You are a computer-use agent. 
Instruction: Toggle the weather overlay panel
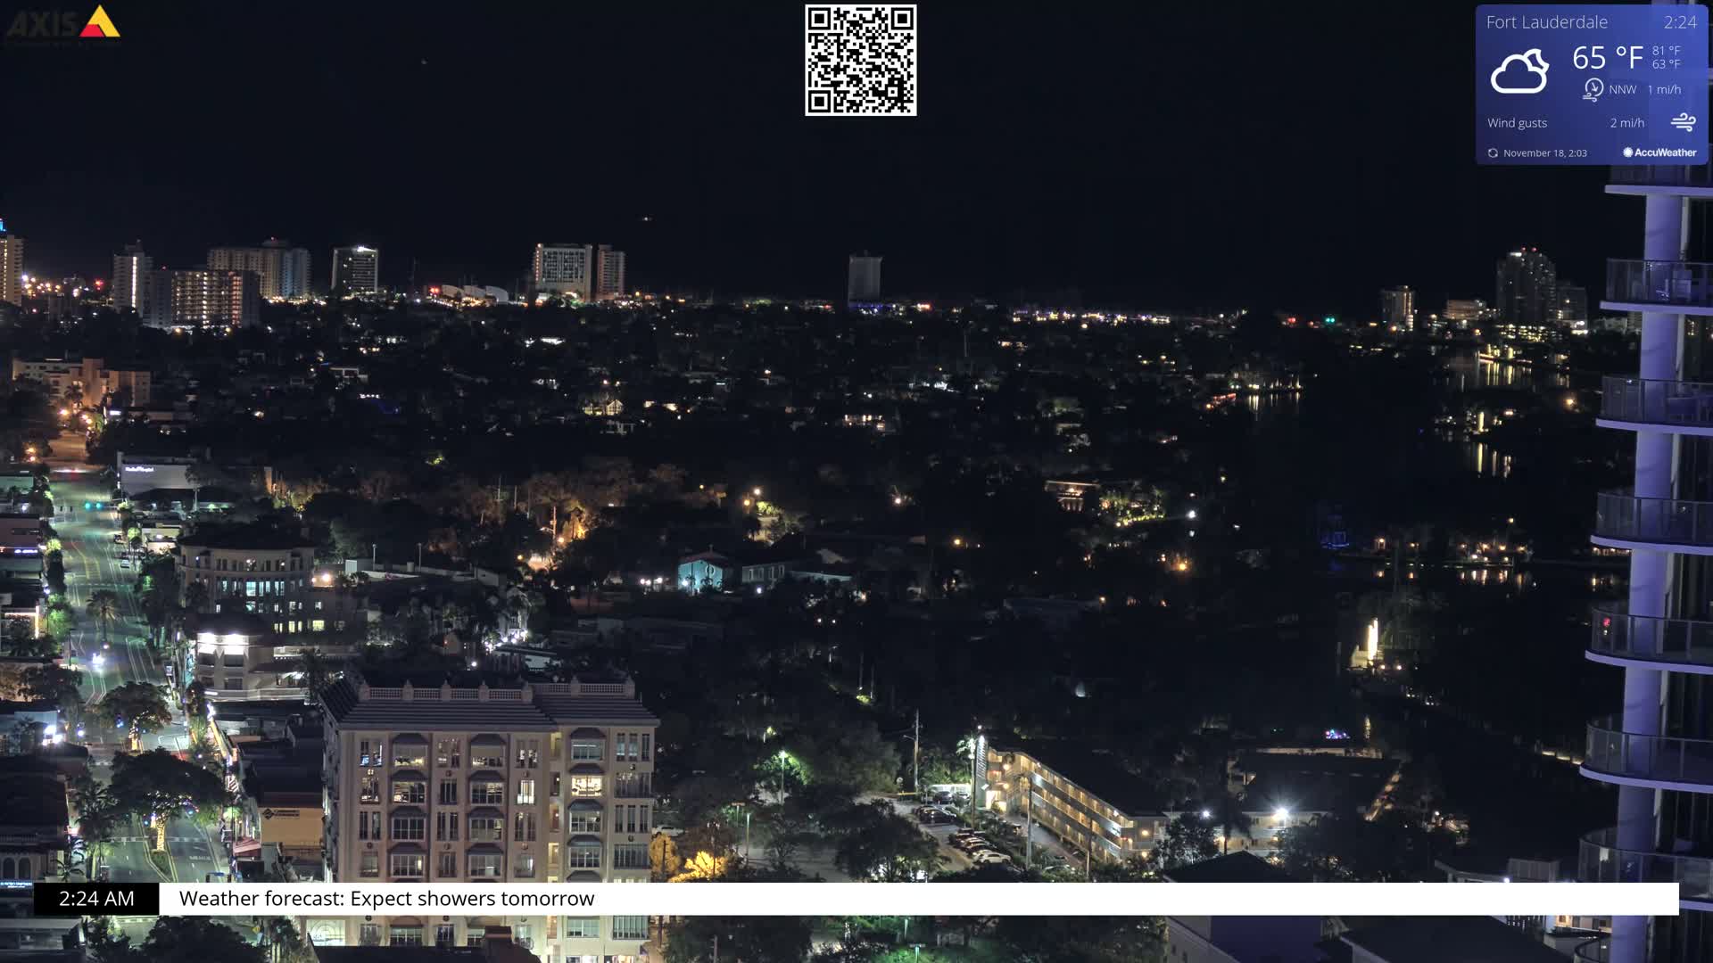(x=1593, y=85)
